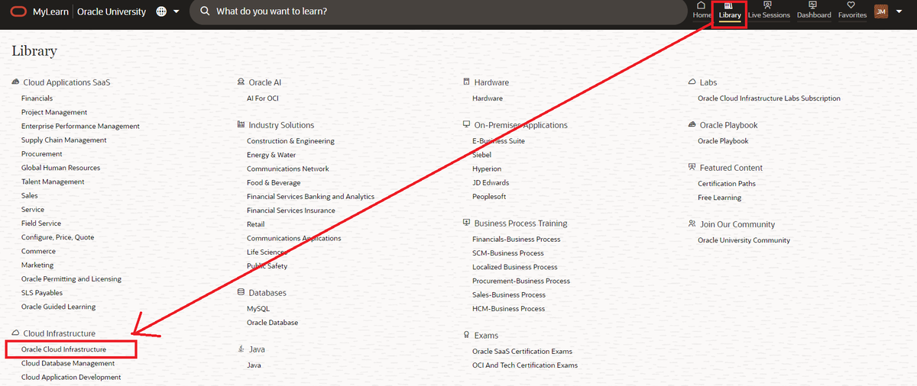Image resolution: width=917 pixels, height=386 pixels.
Task: Open the Localized Business Process link
Action: tap(515, 267)
